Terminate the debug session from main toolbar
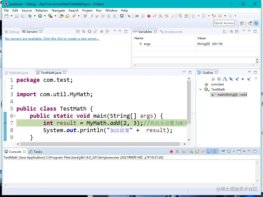Screen dimensions: 263x197 coord(149,16)
